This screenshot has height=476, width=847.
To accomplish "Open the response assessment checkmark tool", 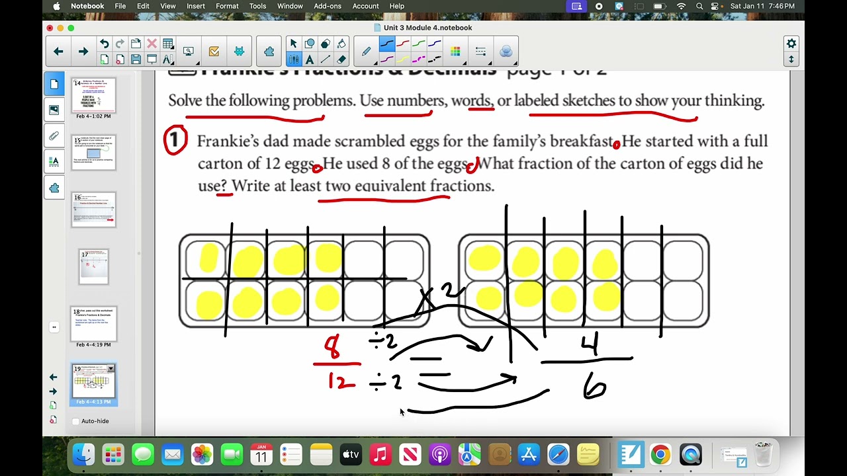I will [214, 52].
